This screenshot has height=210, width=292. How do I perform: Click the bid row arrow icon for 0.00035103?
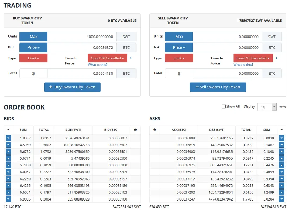8,192
